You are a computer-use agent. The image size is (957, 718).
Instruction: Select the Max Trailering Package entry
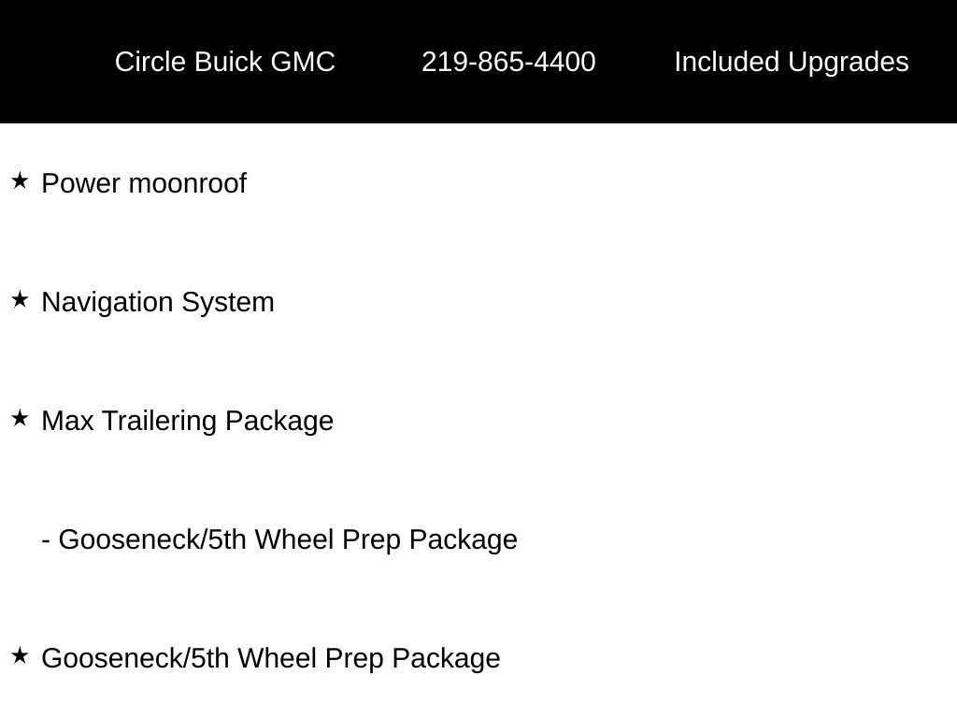pyautogui.click(x=187, y=421)
